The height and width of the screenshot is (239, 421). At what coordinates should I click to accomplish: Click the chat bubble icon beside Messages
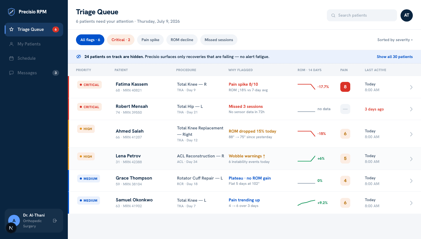(11, 73)
